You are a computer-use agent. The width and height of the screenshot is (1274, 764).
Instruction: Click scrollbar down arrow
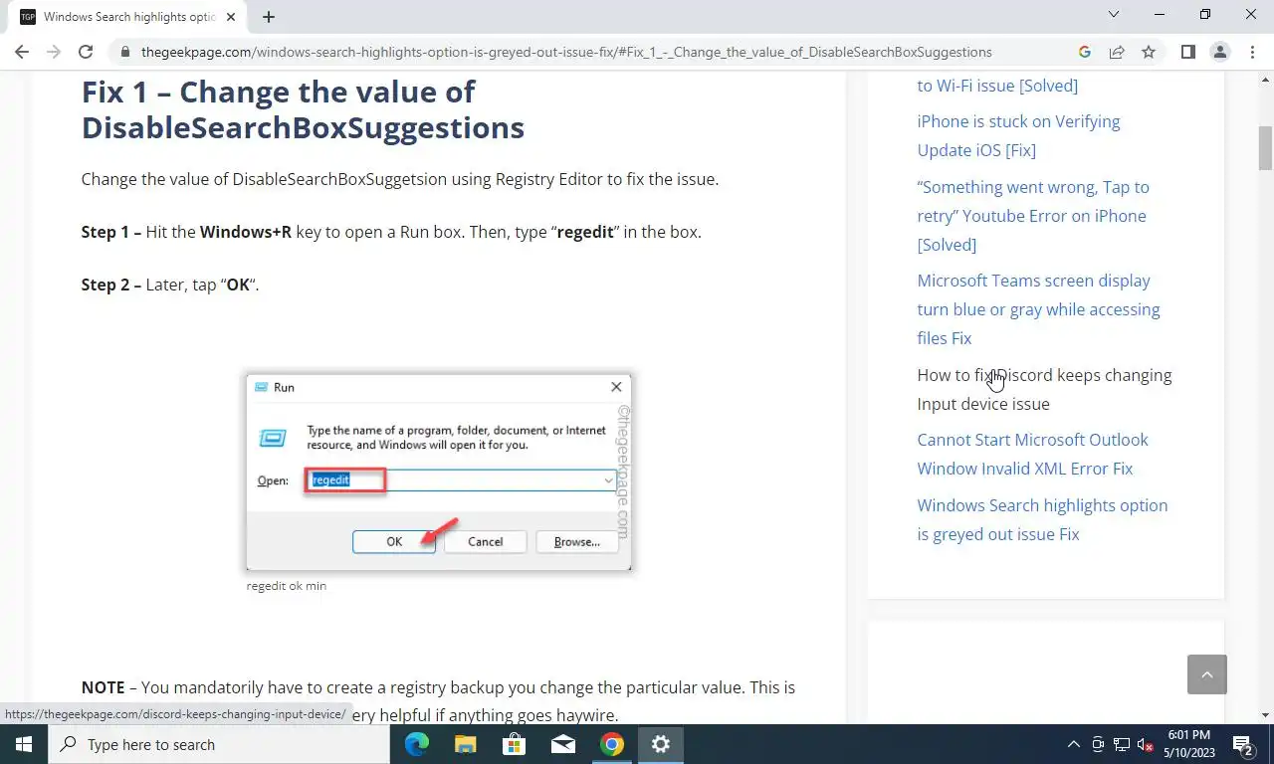coord(1266,714)
